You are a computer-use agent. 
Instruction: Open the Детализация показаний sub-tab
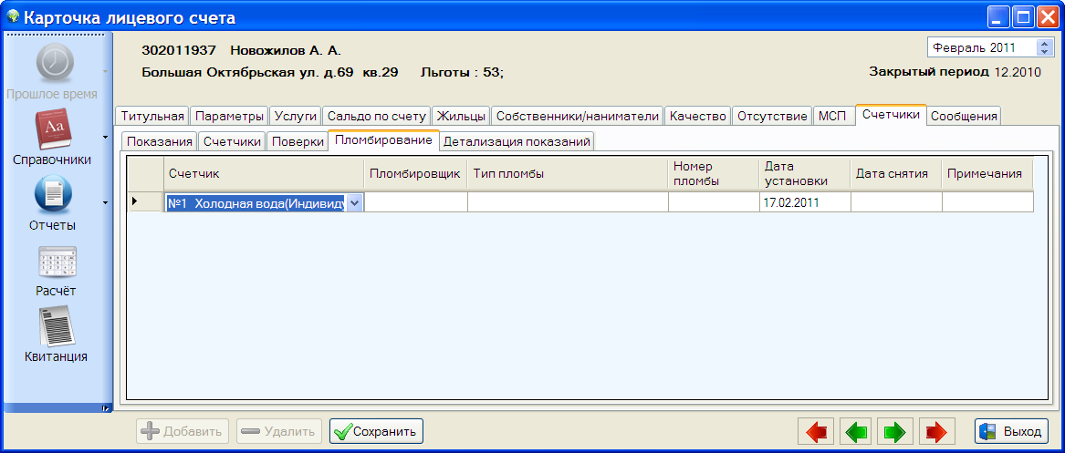point(517,141)
